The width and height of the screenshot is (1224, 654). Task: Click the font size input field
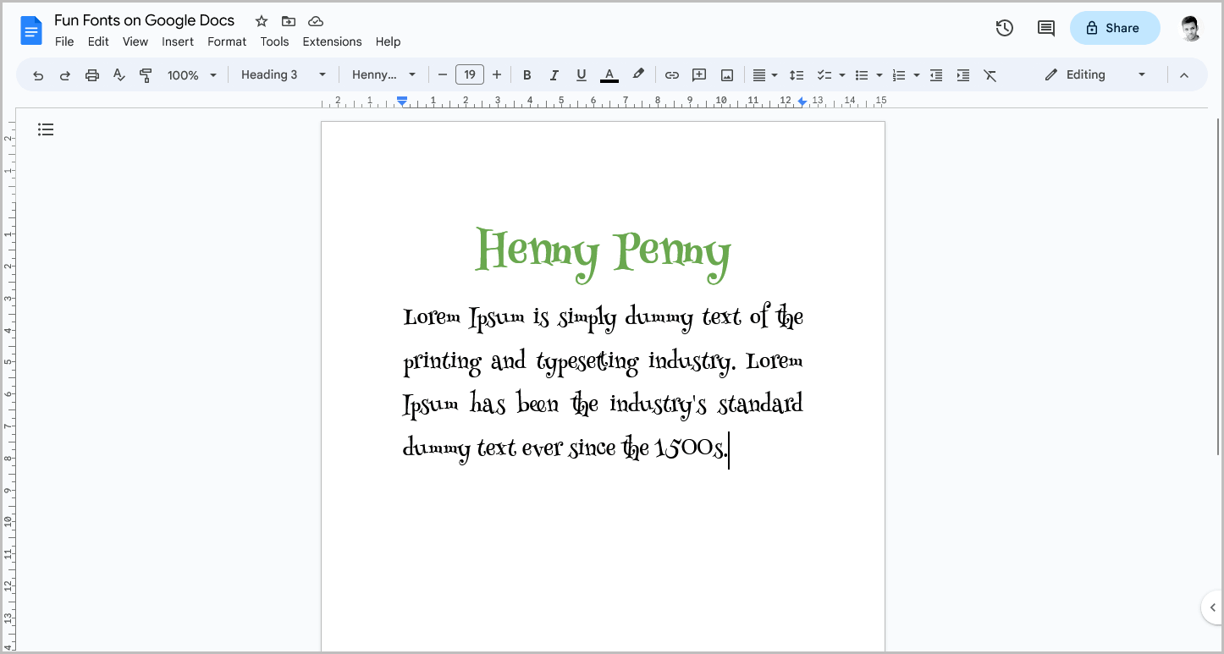coord(470,74)
